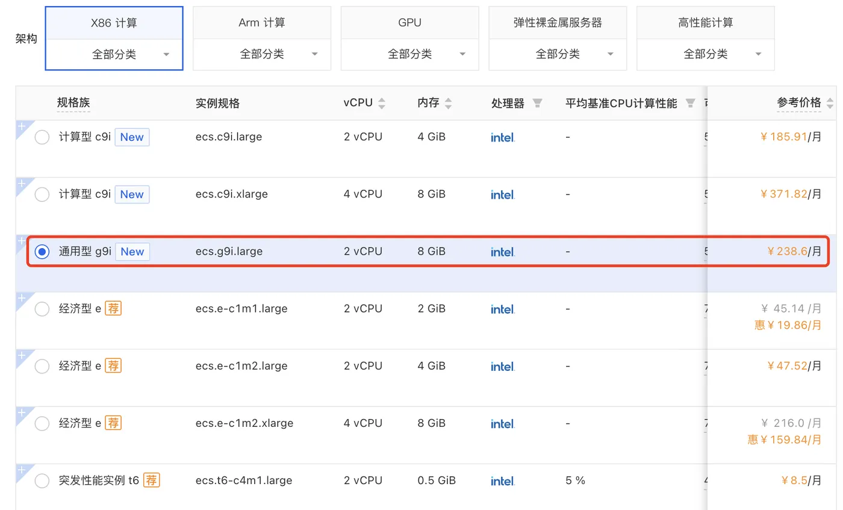This screenshot has height=510, width=843.
Task: Sort table by 内存 column arrows
Action: (447, 104)
